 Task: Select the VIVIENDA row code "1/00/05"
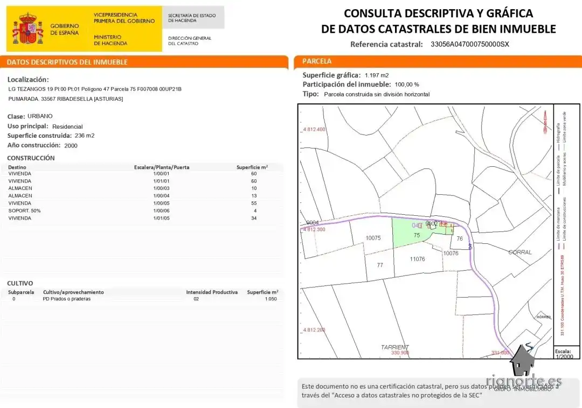tap(161, 203)
